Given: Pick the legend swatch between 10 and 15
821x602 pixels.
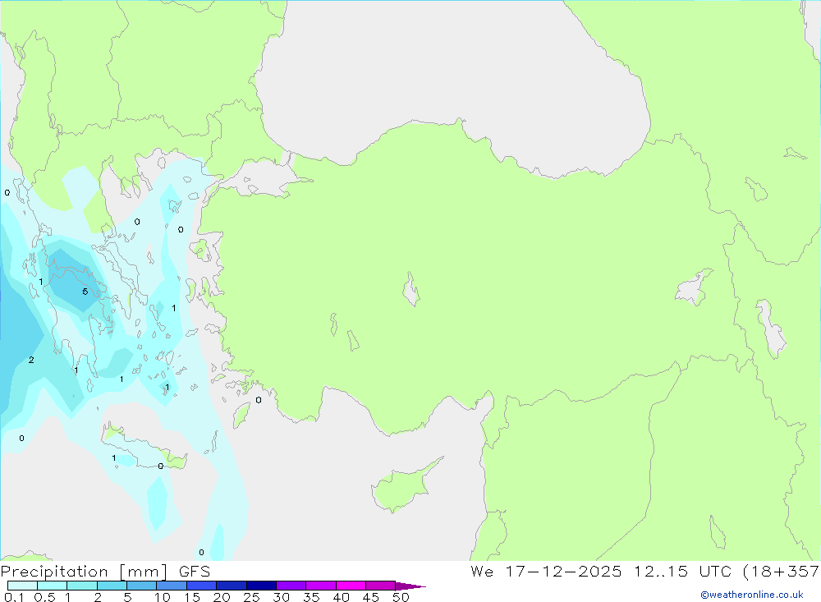Looking at the screenshot, I should pos(172,586).
